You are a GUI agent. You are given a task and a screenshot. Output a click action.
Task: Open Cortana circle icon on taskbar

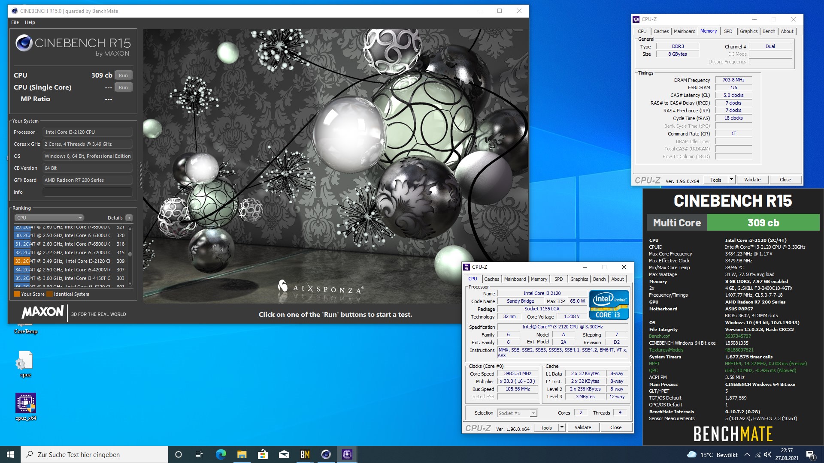[x=179, y=454]
